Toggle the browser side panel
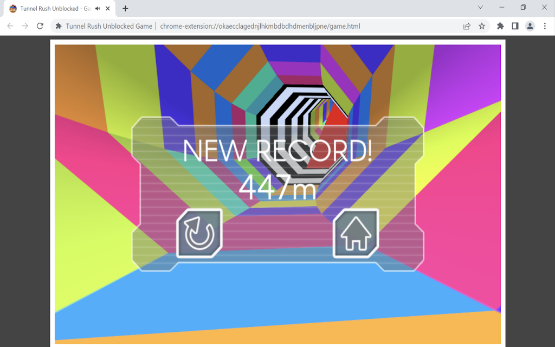The width and height of the screenshot is (555, 347). coord(515,26)
